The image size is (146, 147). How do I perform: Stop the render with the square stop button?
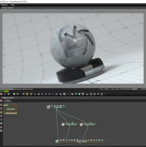click(x=14, y=94)
